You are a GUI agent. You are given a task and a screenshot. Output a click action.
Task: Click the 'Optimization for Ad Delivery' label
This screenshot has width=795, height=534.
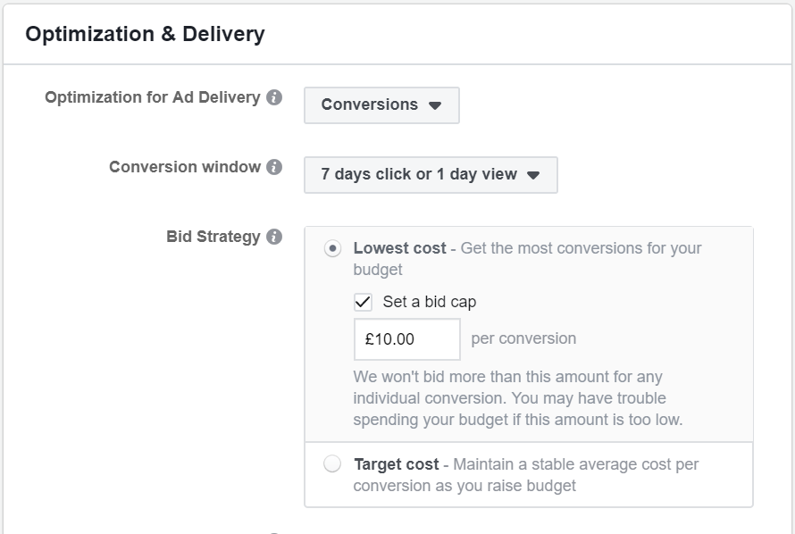pos(152,97)
